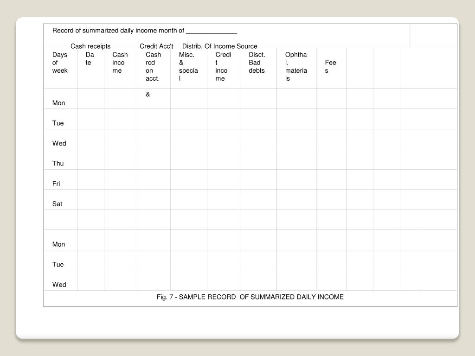
Task: Click the 'Fig. 7 - SAMPLE RECORD' caption
Action: tap(250, 297)
